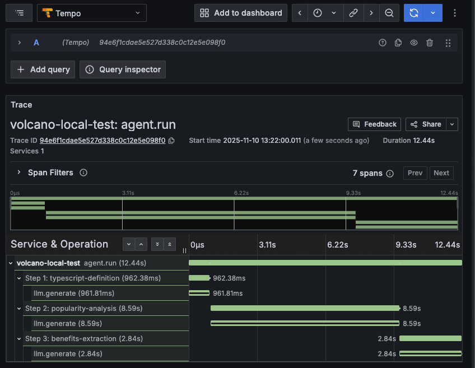Click the trace ID link
Viewport: 475px width, 368px height.
click(103, 141)
